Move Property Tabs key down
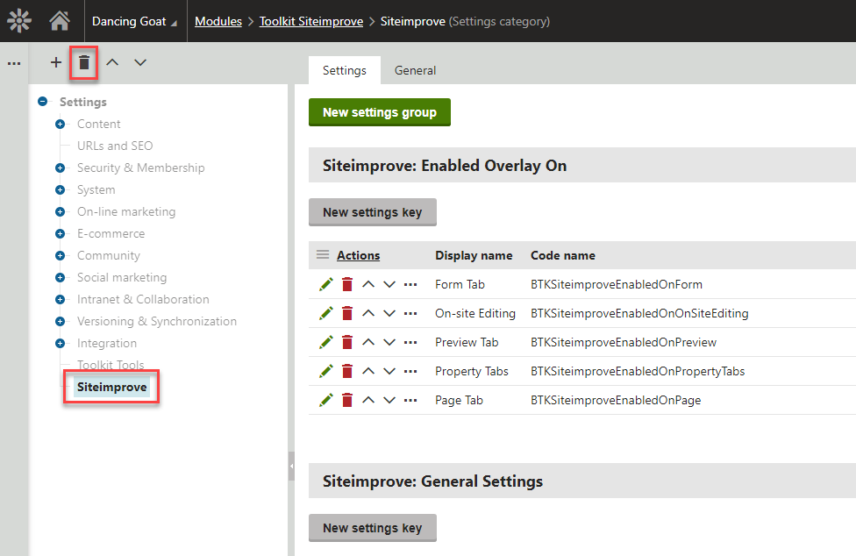This screenshot has width=856, height=556. pyautogui.click(x=389, y=371)
